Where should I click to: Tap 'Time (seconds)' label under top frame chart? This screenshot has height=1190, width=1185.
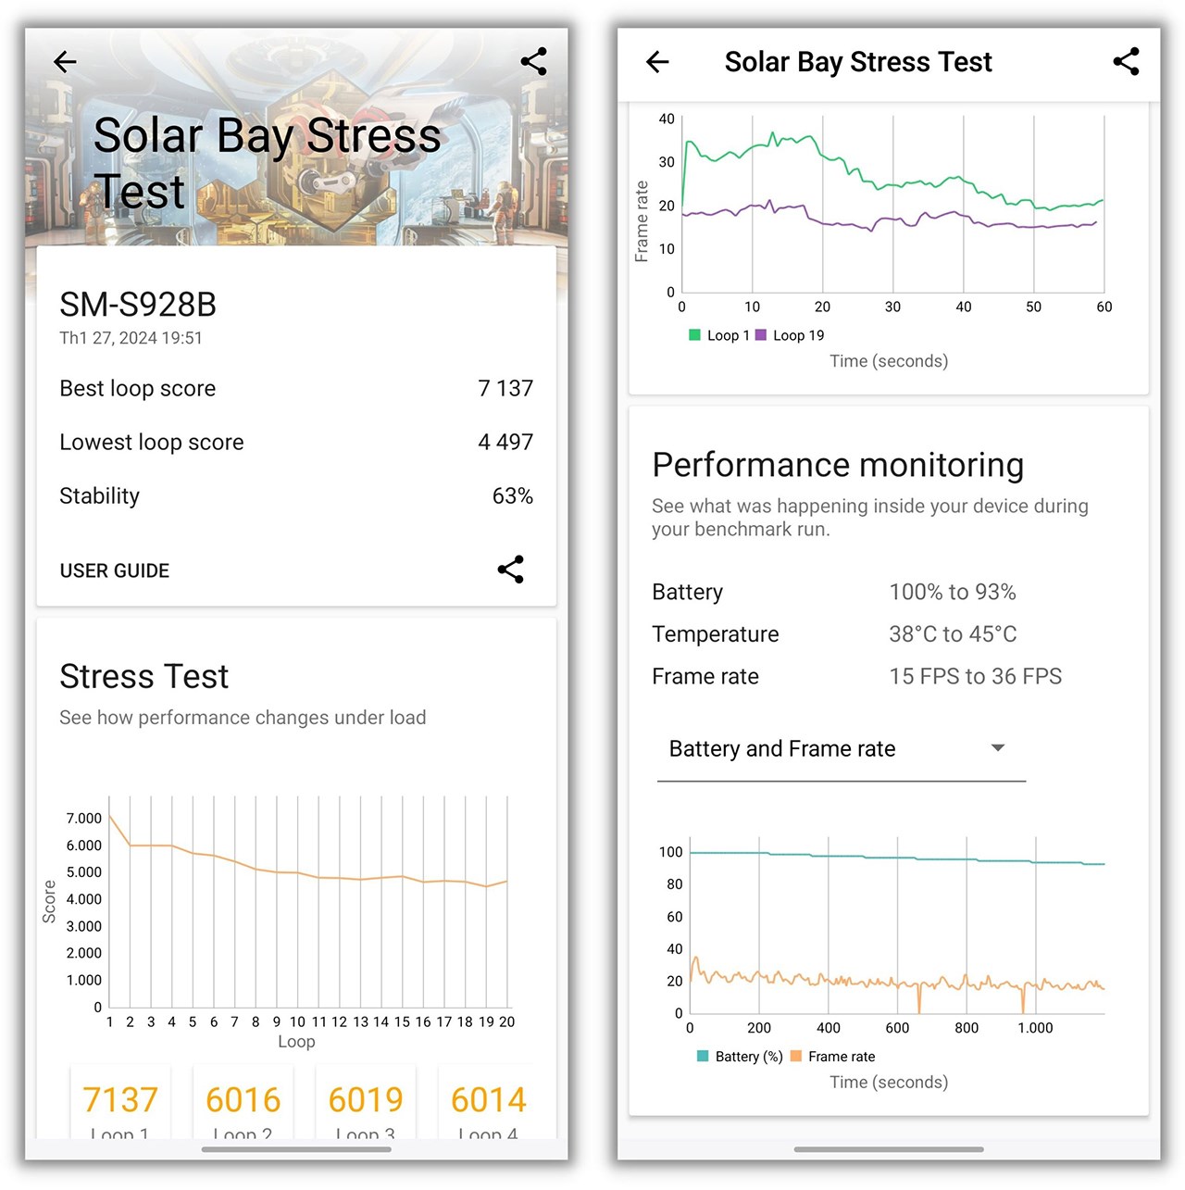[x=889, y=361]
